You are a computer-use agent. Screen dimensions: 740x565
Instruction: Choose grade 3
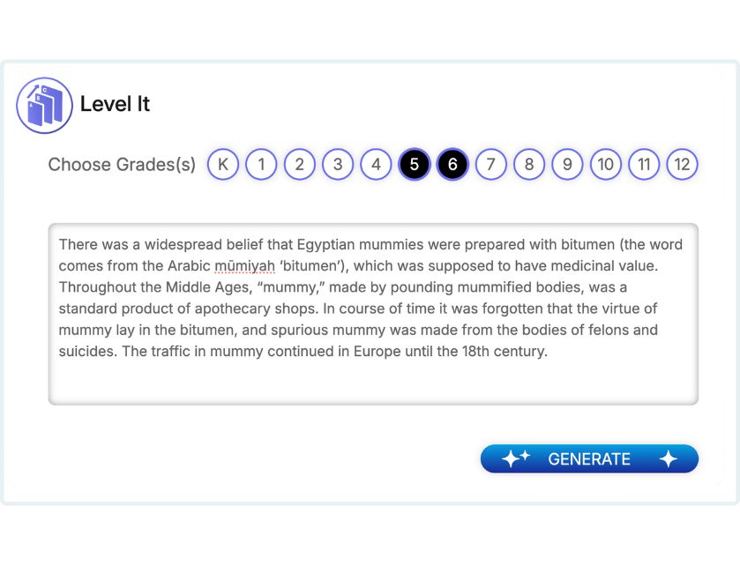pyautogui.click(x=338, y=164)
